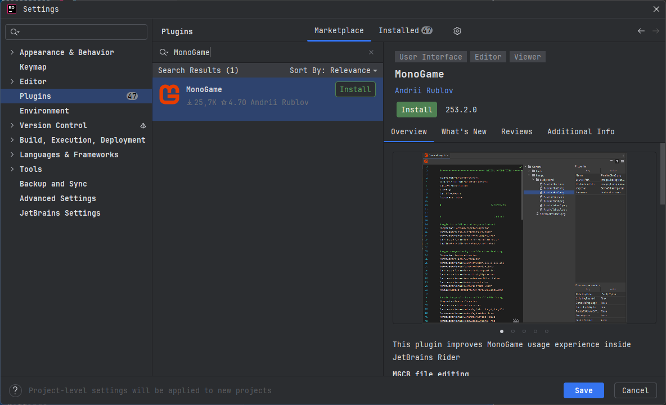Install the MonoGame plugin
Image resolution: width=666 pixels, height=405 pixels.
pos(416,110)
